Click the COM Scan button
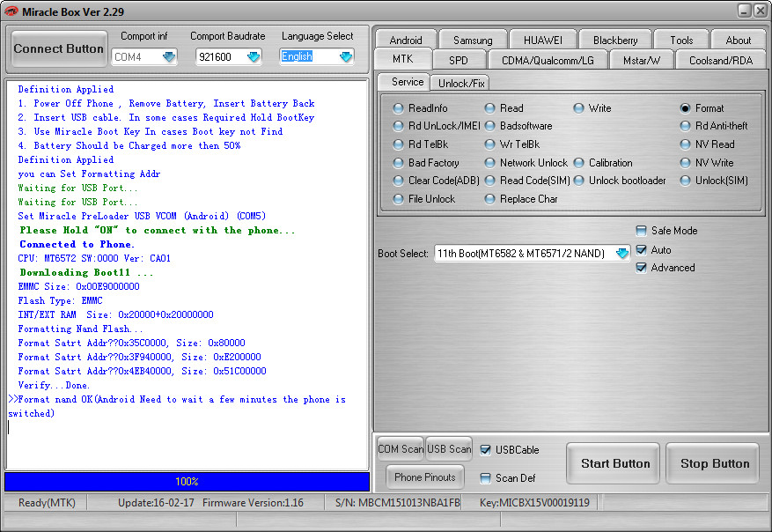Screen dimensions: 772x532 point(401,448)
